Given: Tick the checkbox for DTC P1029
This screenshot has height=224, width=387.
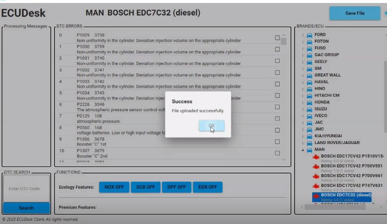Looking at the screenshot, I should click(x=277, y=38).
